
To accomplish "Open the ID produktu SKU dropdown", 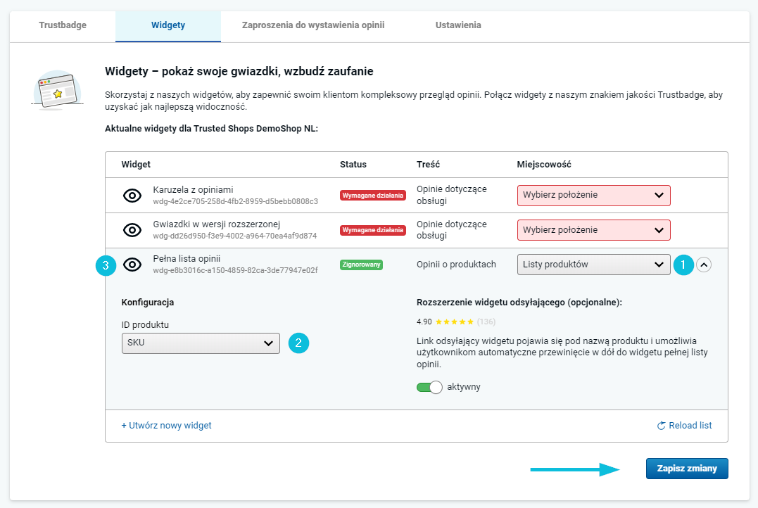I will point(200,343).
